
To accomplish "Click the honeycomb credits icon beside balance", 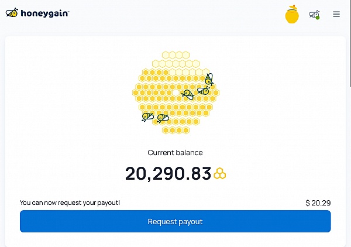I will pos(220,173).
